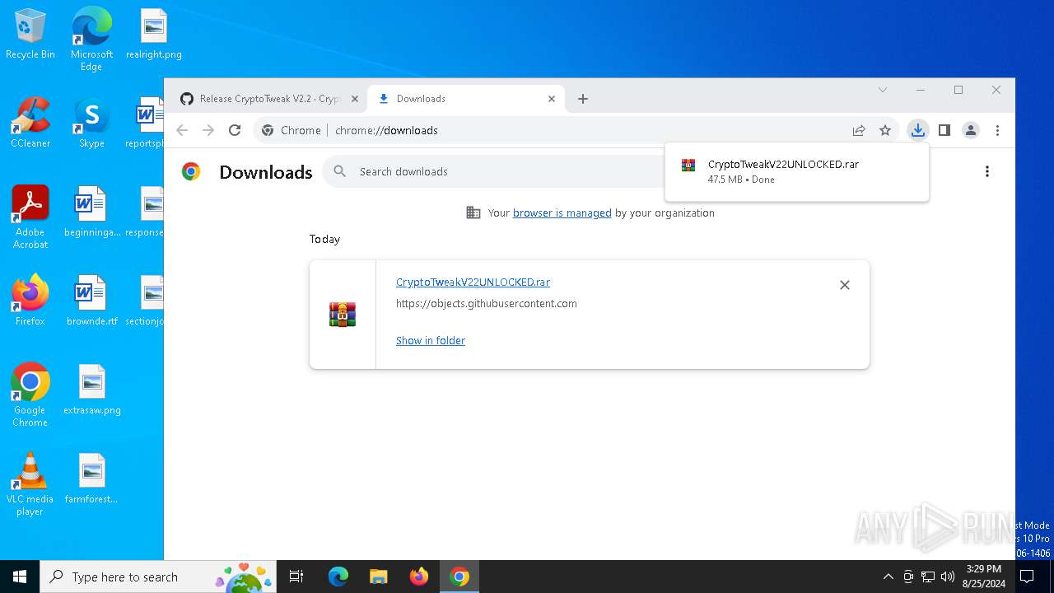Select Skype desktop shortcut
Screen dimensions: 1054x593
(91, 124)
